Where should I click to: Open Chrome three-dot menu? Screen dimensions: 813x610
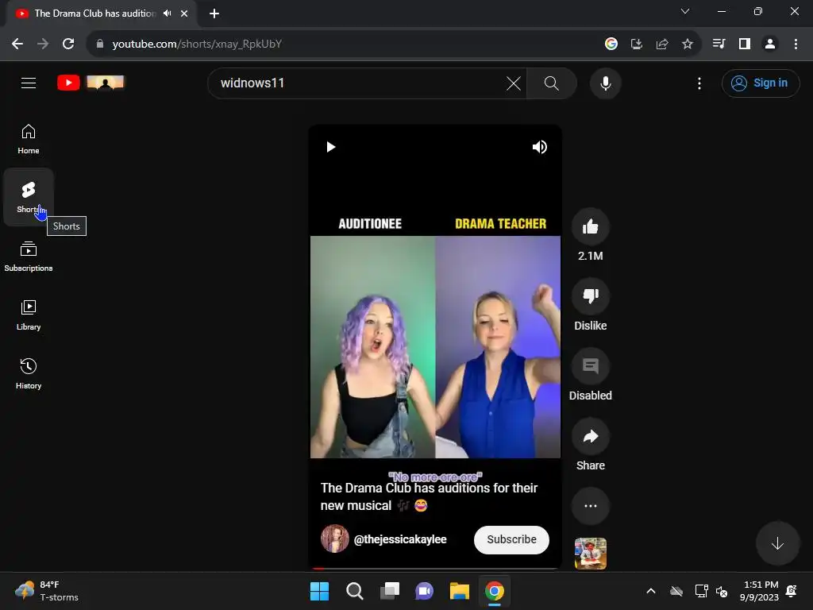(x=796, y=44)
